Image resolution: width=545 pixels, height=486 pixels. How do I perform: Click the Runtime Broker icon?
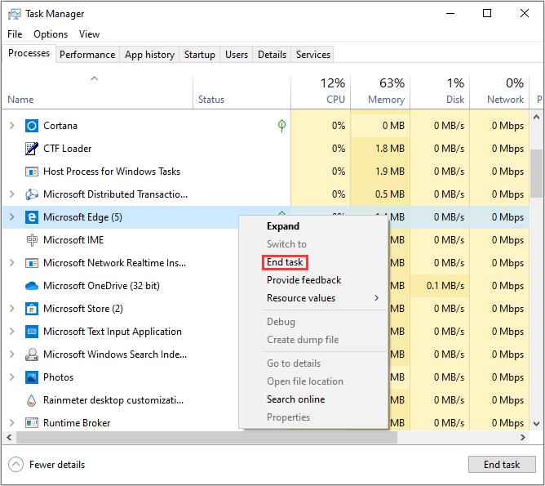[x=32, y=423]
